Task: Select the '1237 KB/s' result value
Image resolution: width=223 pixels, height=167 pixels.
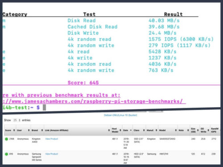Action: [162, 58]
